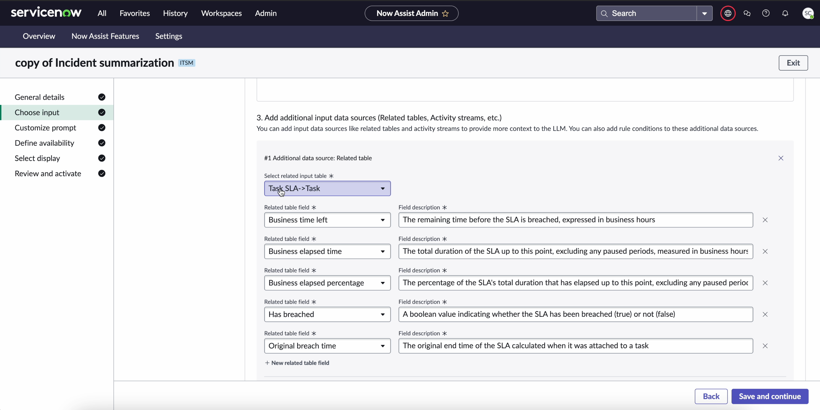Image resolution: width=820 pixels, height=410 pixels.
Task: Open the chat conversations icon
Action: (x=747, y=13)
